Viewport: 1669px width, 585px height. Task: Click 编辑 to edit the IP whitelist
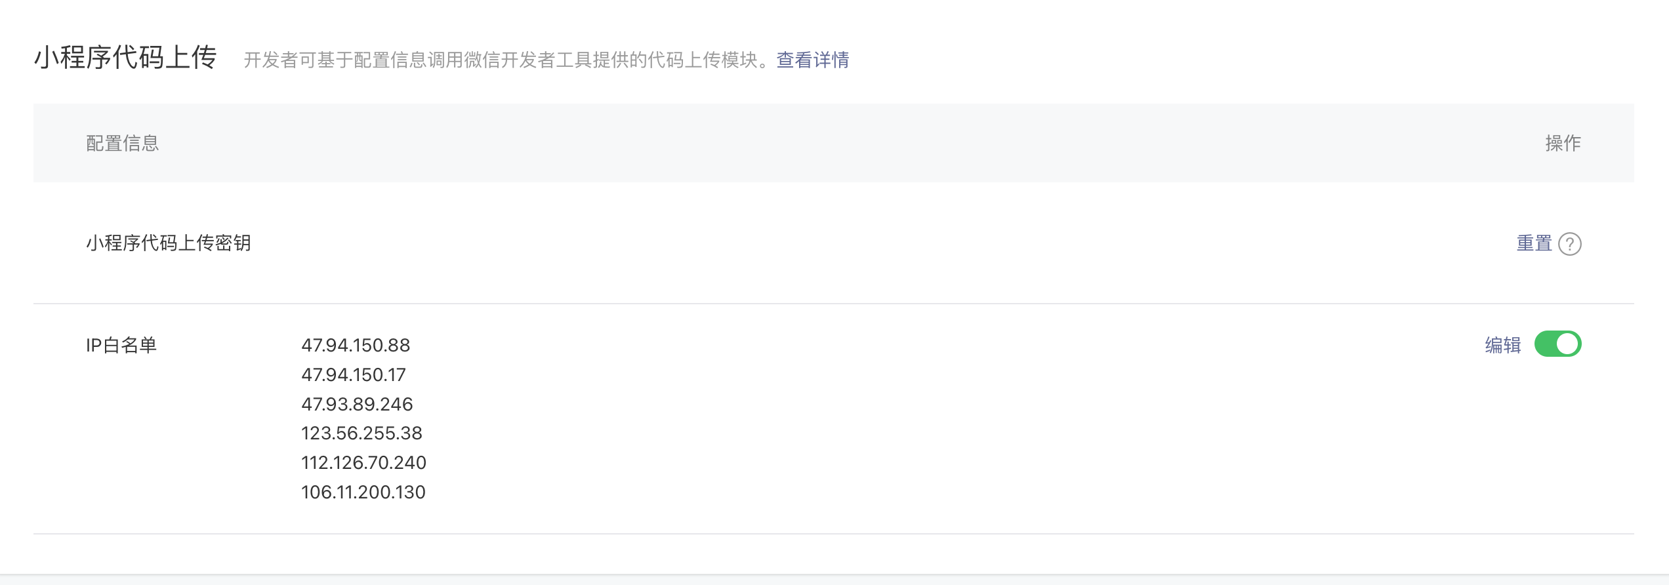point(1502,345)
